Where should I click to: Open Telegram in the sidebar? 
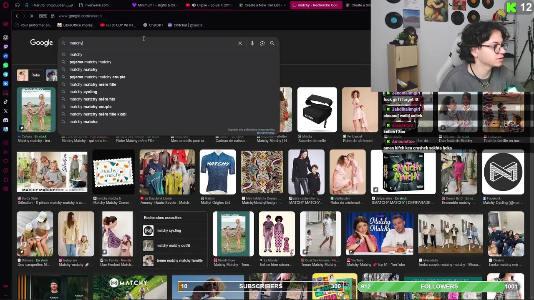tap(5, 74)
